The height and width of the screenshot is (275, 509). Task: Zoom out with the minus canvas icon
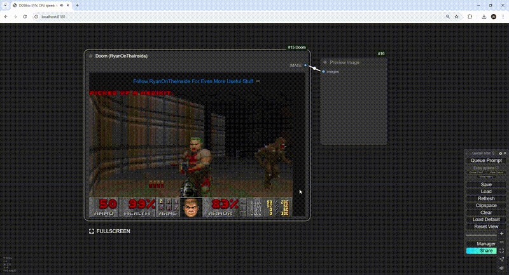click(x=501, y=242)
